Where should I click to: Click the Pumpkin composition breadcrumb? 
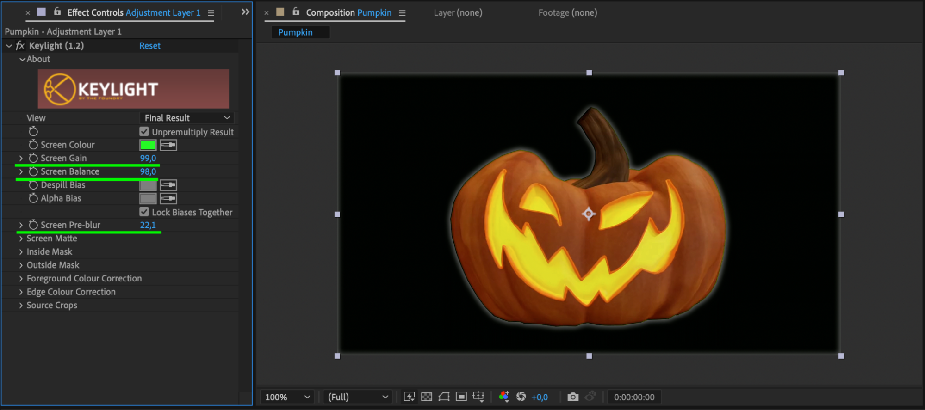tap(295, 32)
